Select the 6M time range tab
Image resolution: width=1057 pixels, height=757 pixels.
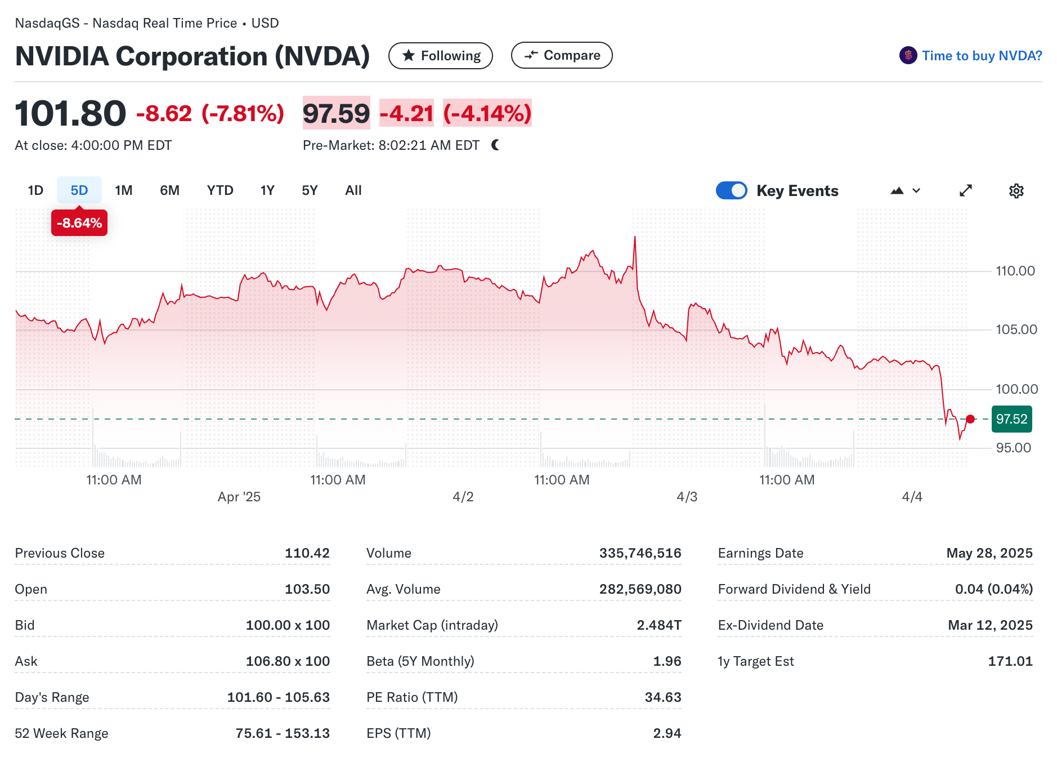coord(169,190)
